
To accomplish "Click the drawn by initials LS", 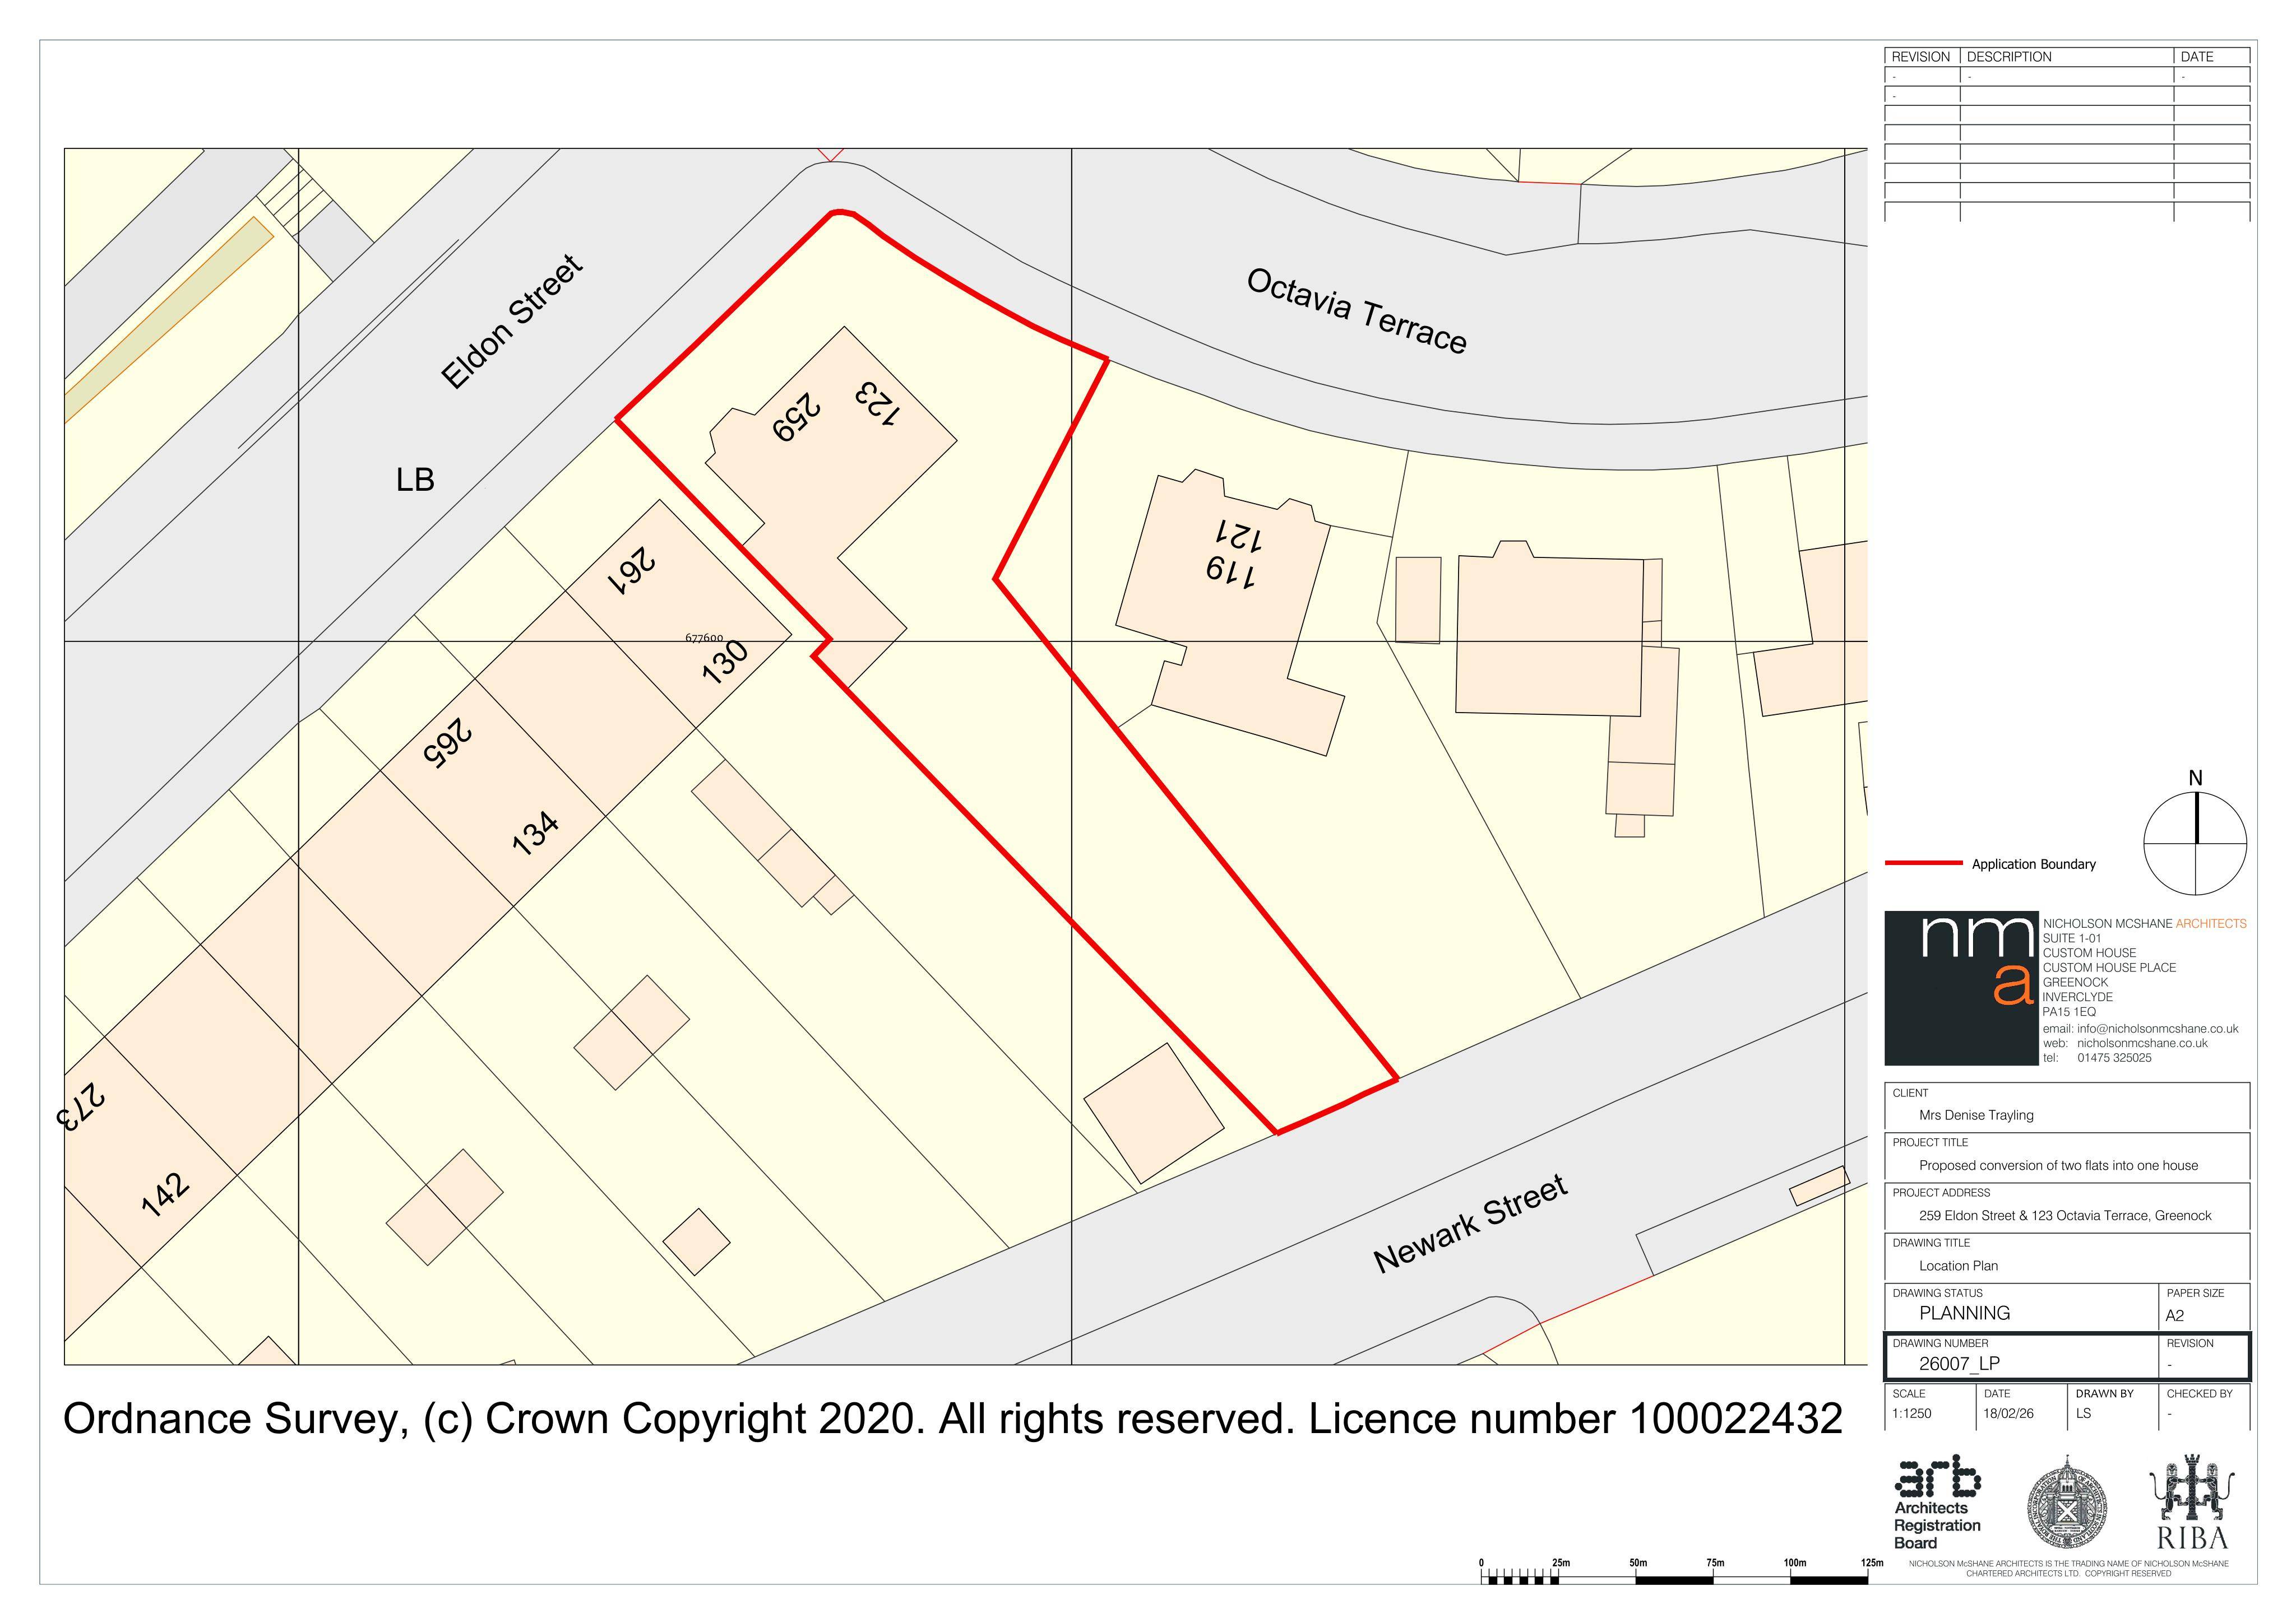I will (x=2083, y=1413).
